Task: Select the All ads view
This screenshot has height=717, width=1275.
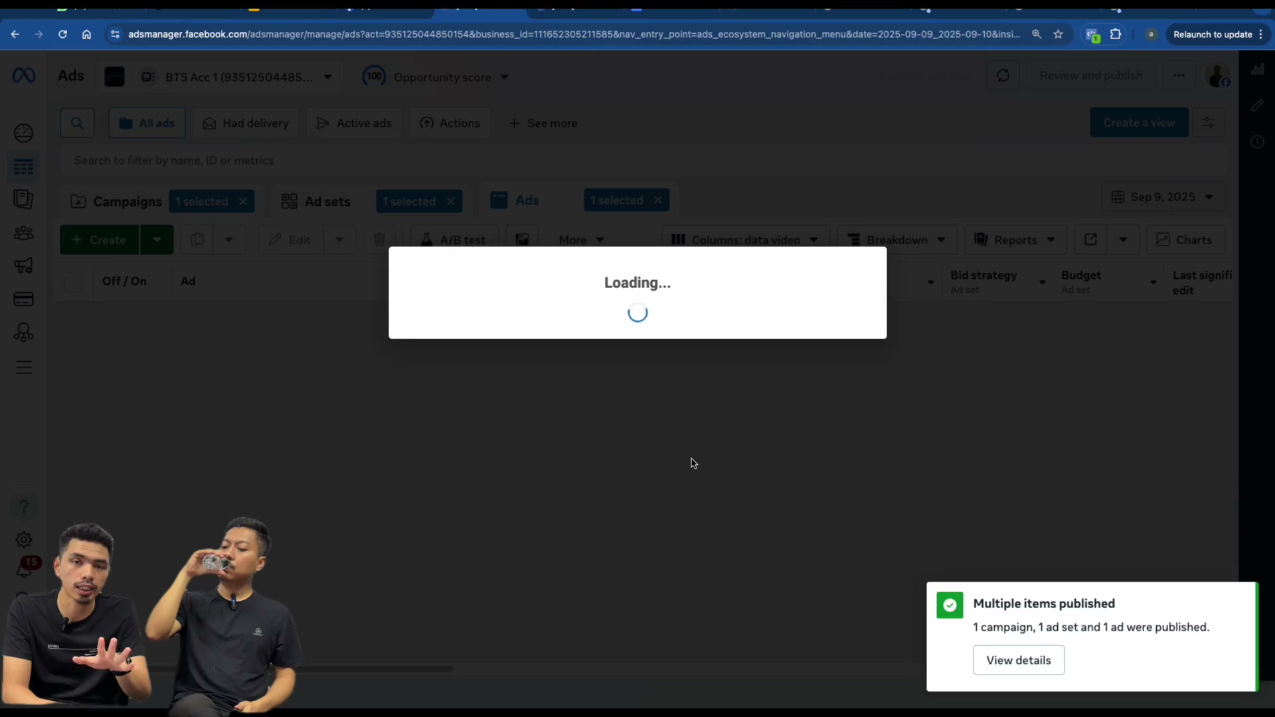Action: pos(147,123)
